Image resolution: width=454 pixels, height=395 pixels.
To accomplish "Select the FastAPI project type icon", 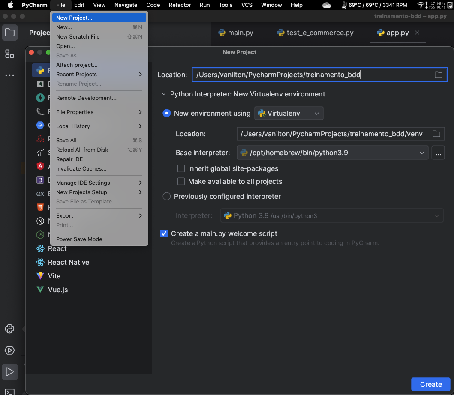I will click(x=40, y=98).
